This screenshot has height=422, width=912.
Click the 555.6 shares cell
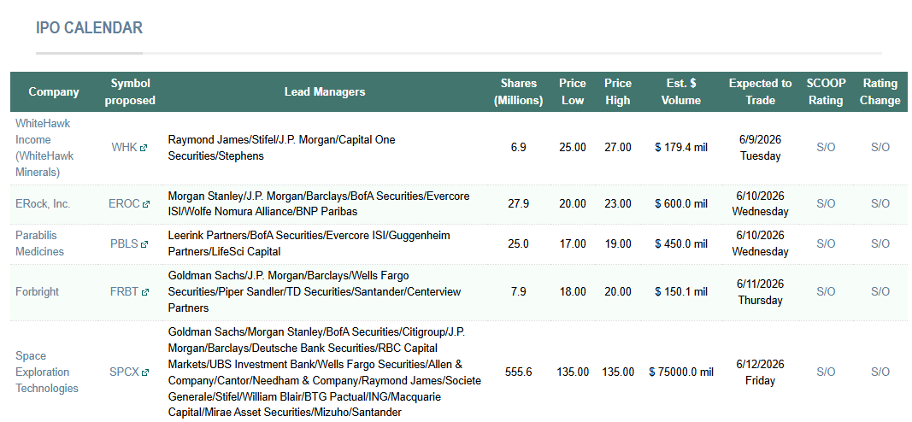click(518, 372)
